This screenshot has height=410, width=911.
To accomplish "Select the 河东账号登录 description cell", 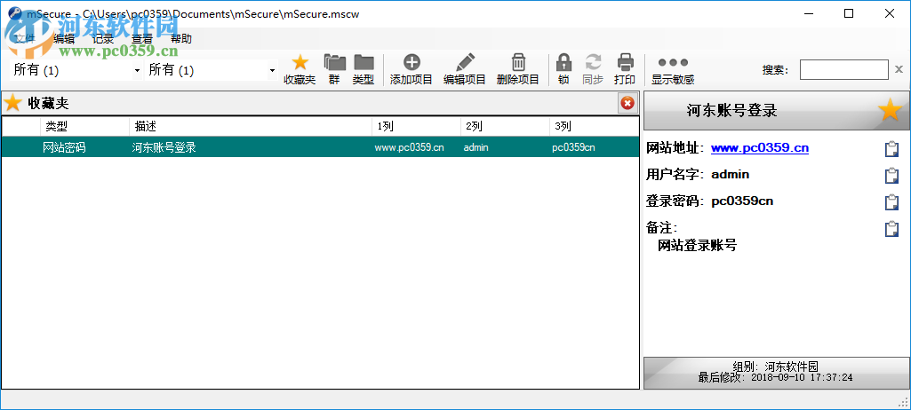I will 164,147.
